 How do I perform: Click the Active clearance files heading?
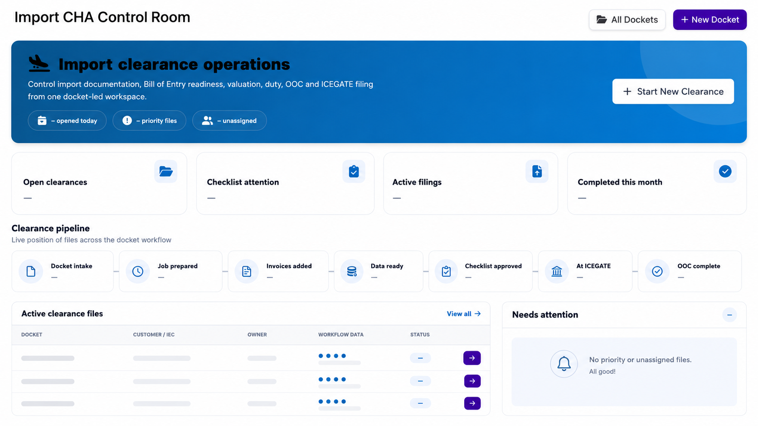[x=62, y=314]
